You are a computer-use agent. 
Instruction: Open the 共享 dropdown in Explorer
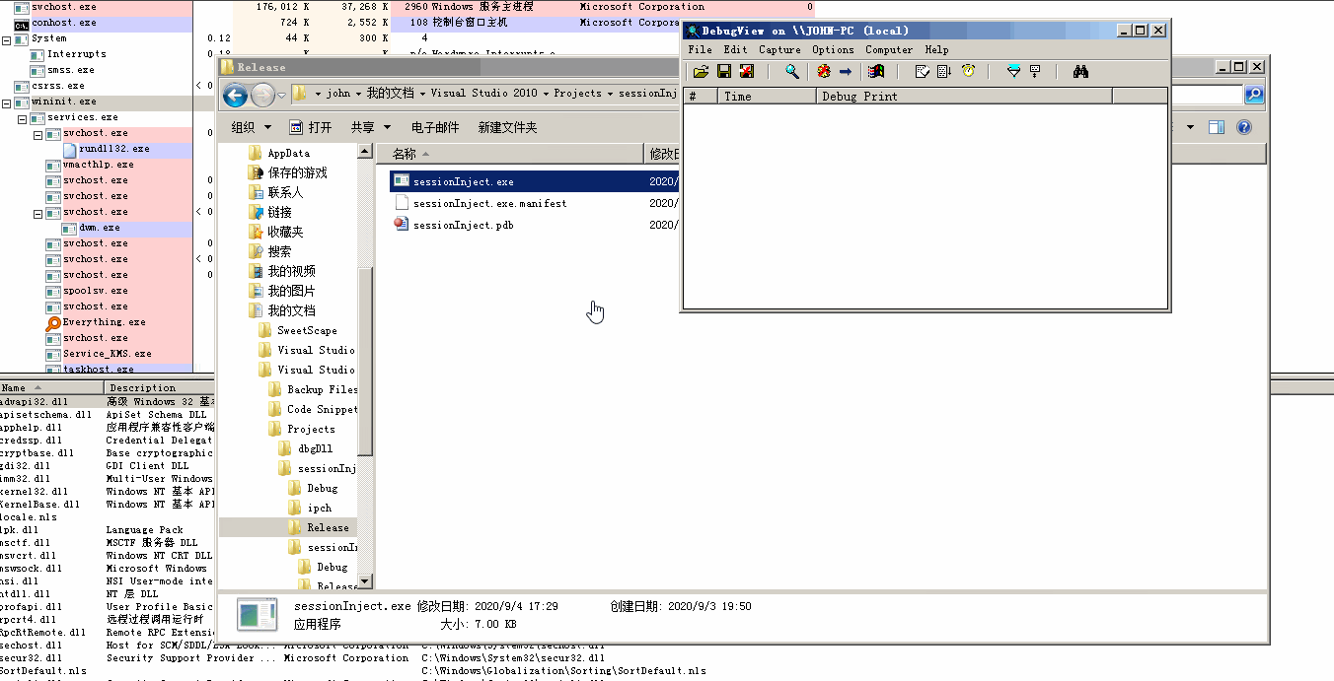point(370,127)
